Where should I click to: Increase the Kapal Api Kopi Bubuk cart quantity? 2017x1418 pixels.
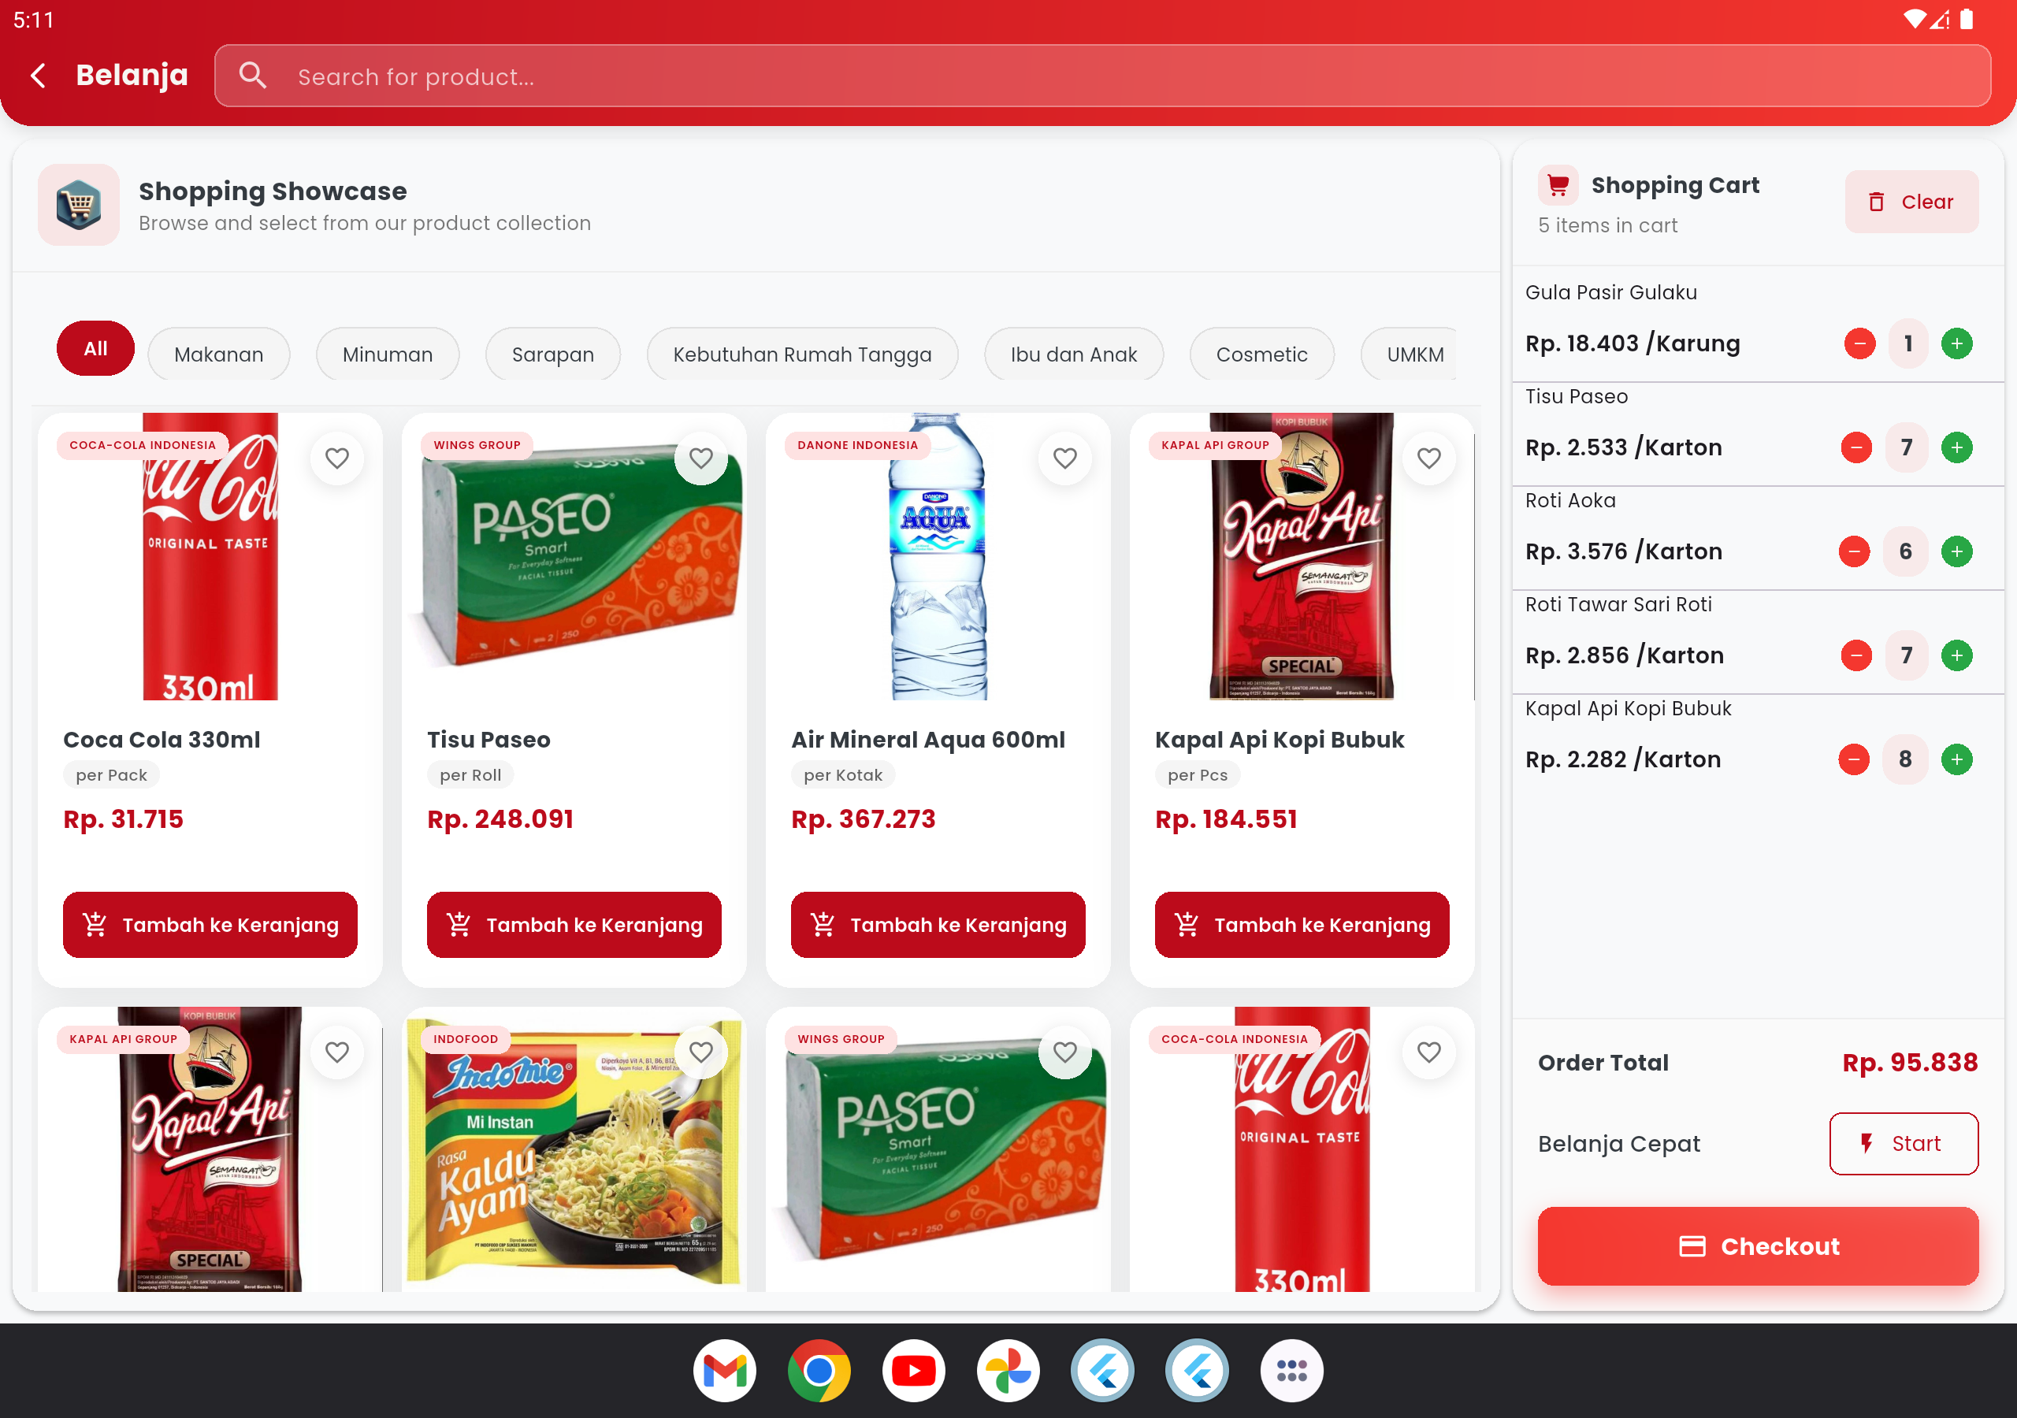(1956, 759)
